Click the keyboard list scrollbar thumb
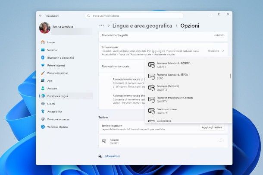Image resolution: width=263 pixels, height=175 pixels. tap(230, 76)
